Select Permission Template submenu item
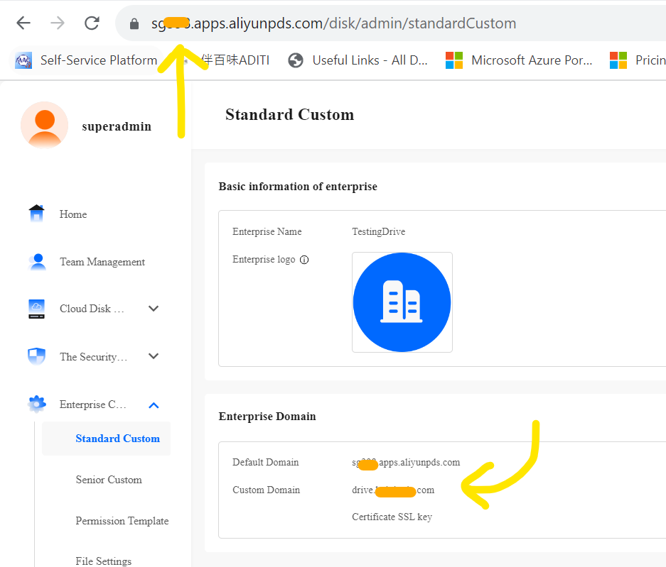This screenshot has height=567, width=666. (122, 521)
